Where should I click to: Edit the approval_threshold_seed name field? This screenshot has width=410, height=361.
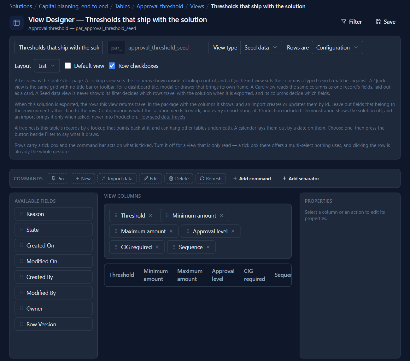[167, 48]
